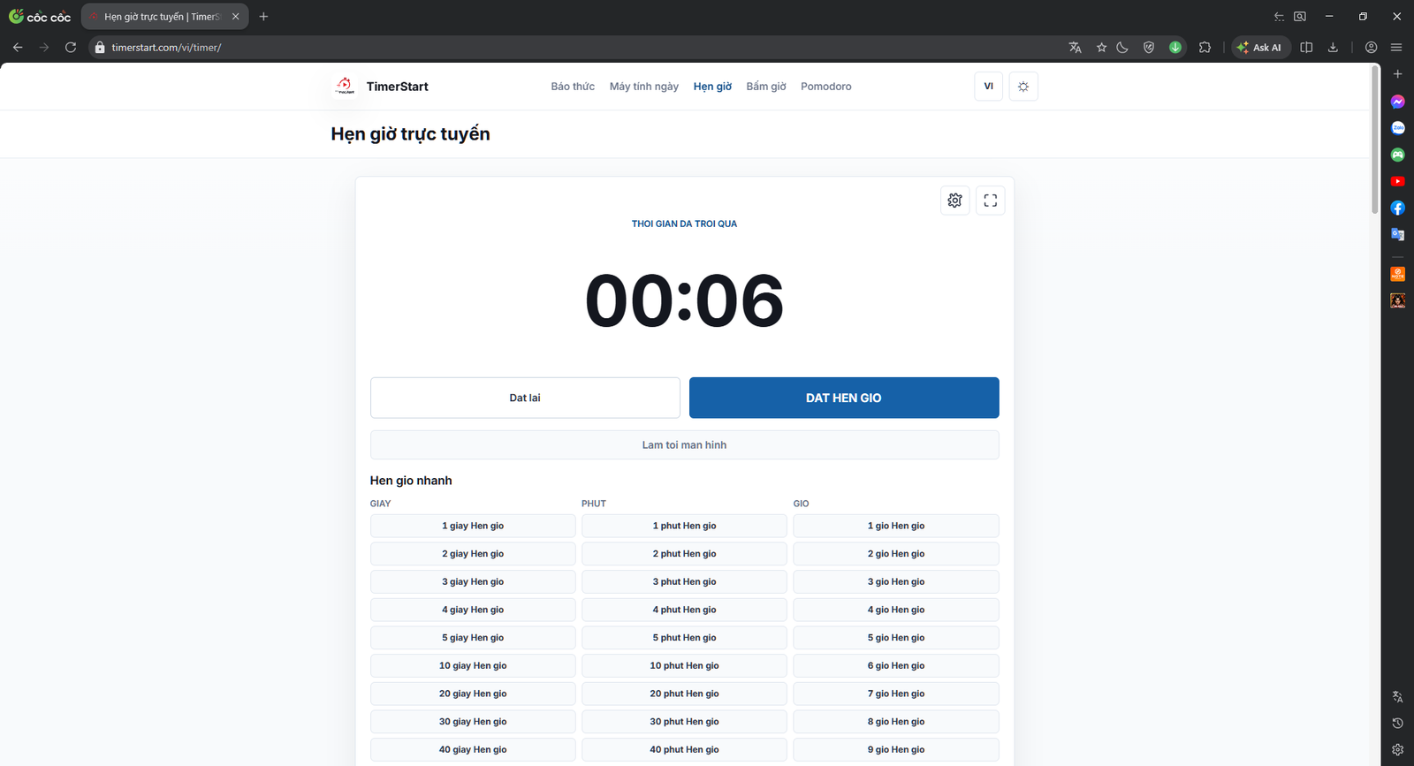Click the Dat lai reset button

(525, 398)
